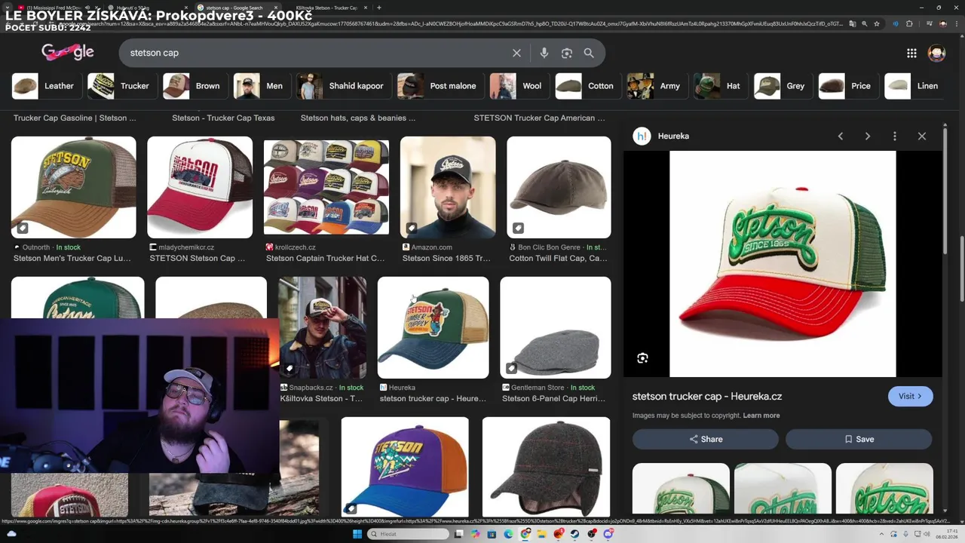Open Microsoft Edge from the taskbar

pos(508,534)
